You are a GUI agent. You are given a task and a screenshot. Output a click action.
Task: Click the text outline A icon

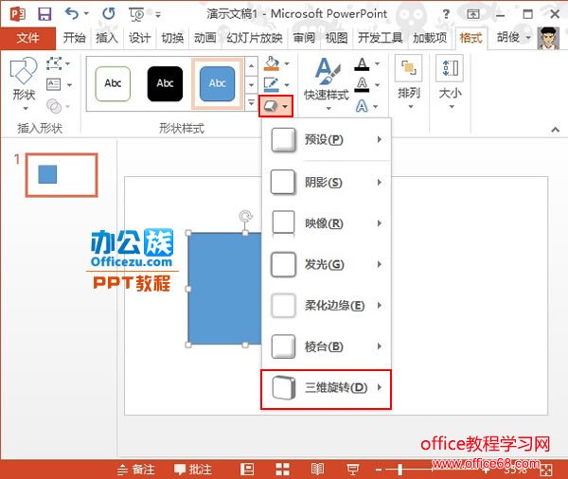[362, 85]
